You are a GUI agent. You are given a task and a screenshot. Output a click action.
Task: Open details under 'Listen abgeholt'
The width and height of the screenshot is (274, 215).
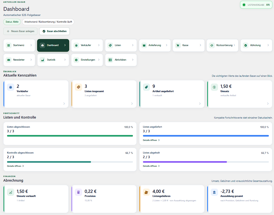(x=151, y=166)
